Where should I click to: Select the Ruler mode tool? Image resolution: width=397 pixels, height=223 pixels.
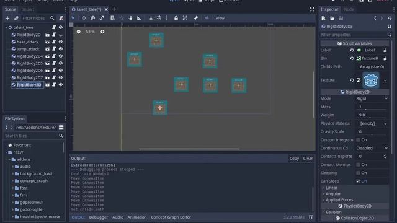click(139, 18)
